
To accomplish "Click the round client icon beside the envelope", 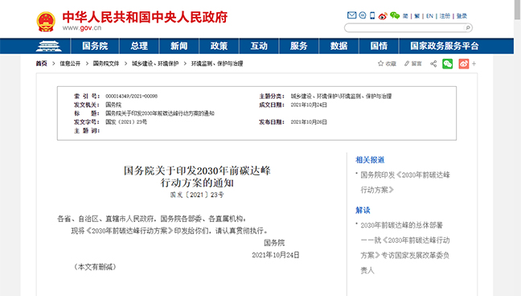I will [x=363, y=15].
